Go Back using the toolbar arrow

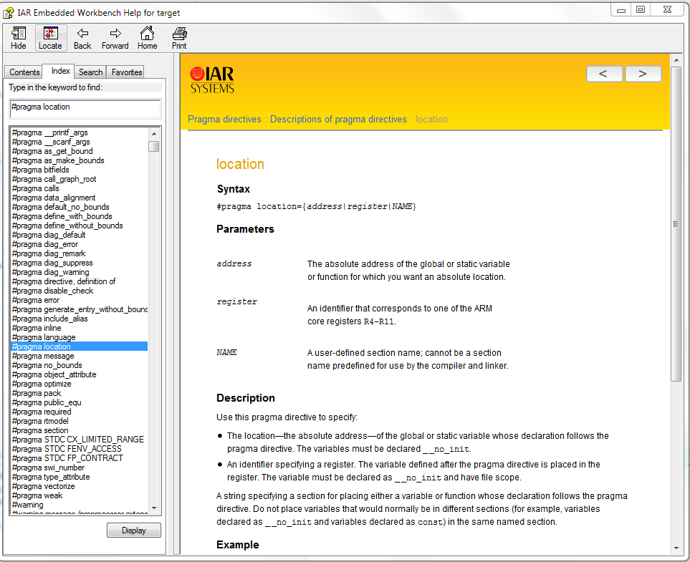click(82, 38)
